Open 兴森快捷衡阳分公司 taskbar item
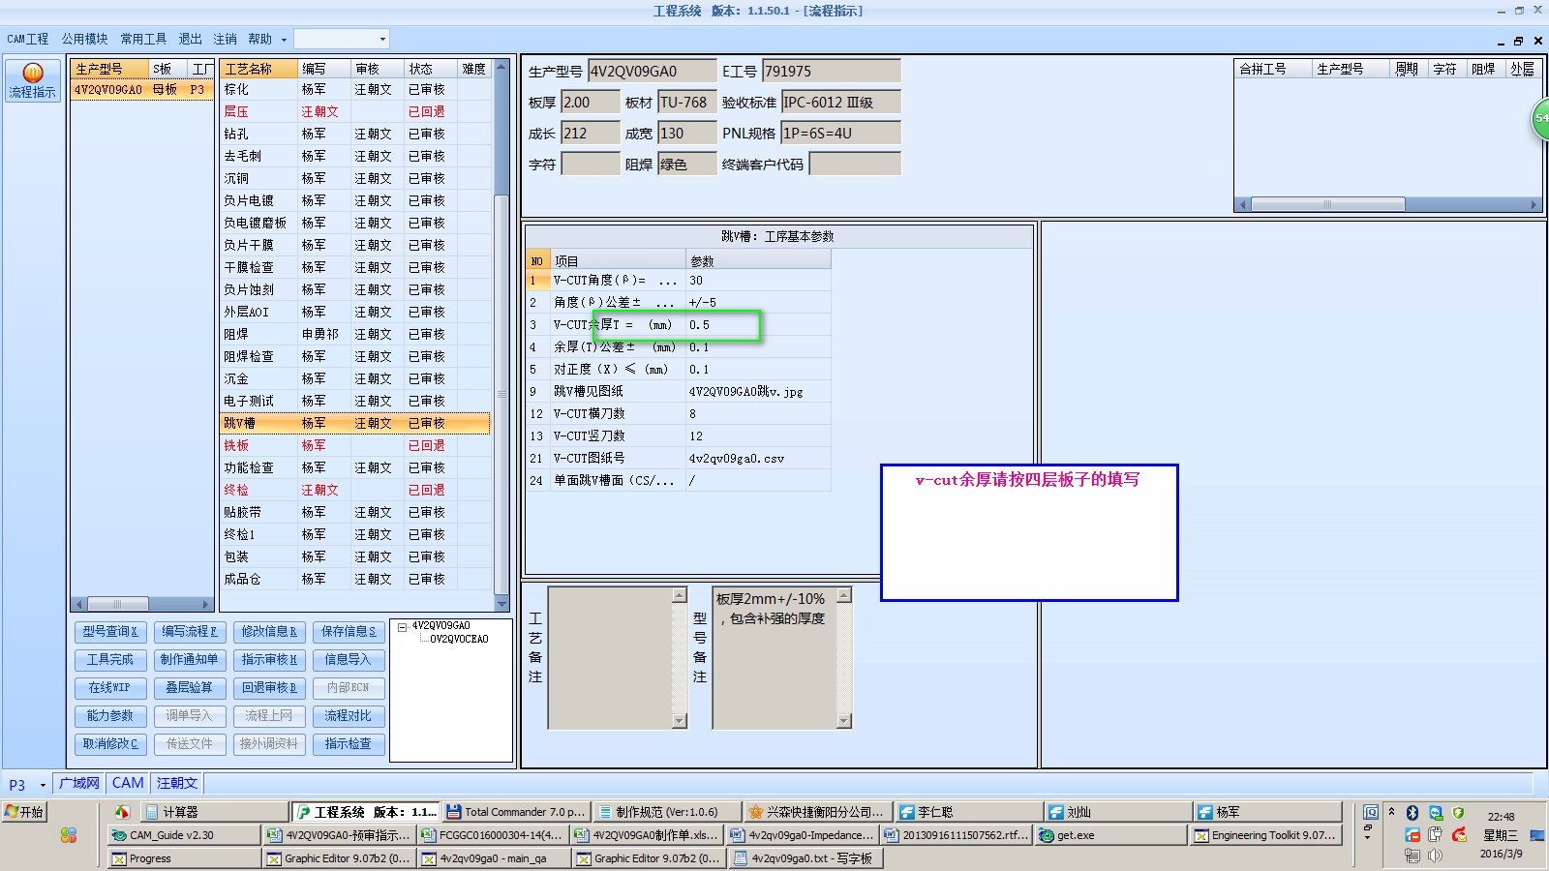Viewport: 1549px width, 871px height. [817, 812]
